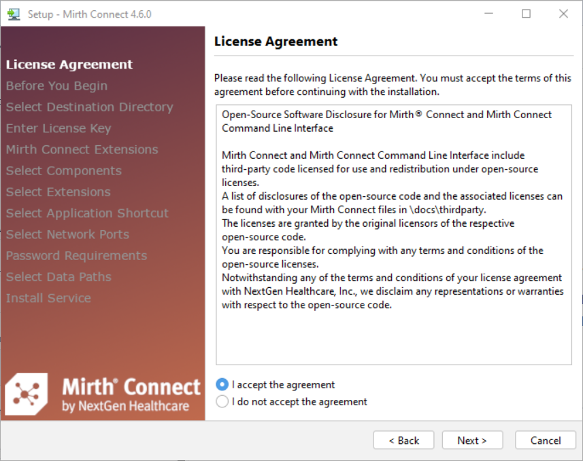Choose 'I do not accept the agreement'
This screenshot has width=583, height=461.
[222, 401]
